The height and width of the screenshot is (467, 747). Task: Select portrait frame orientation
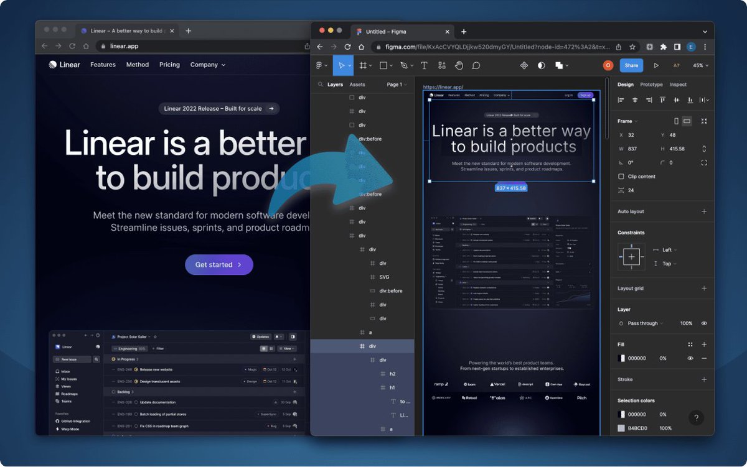coord(677,121)
